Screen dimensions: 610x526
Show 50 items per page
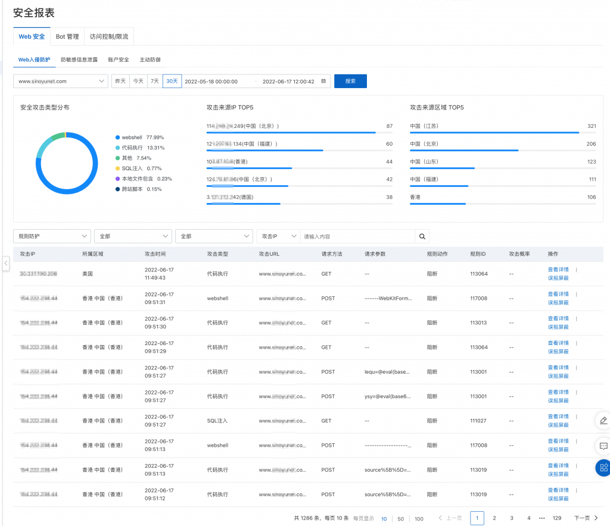(x=401, y=519)
